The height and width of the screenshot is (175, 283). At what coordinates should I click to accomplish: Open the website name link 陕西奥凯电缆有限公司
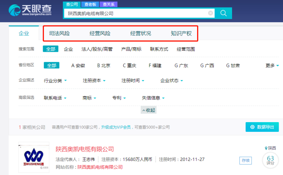[100, 167]
